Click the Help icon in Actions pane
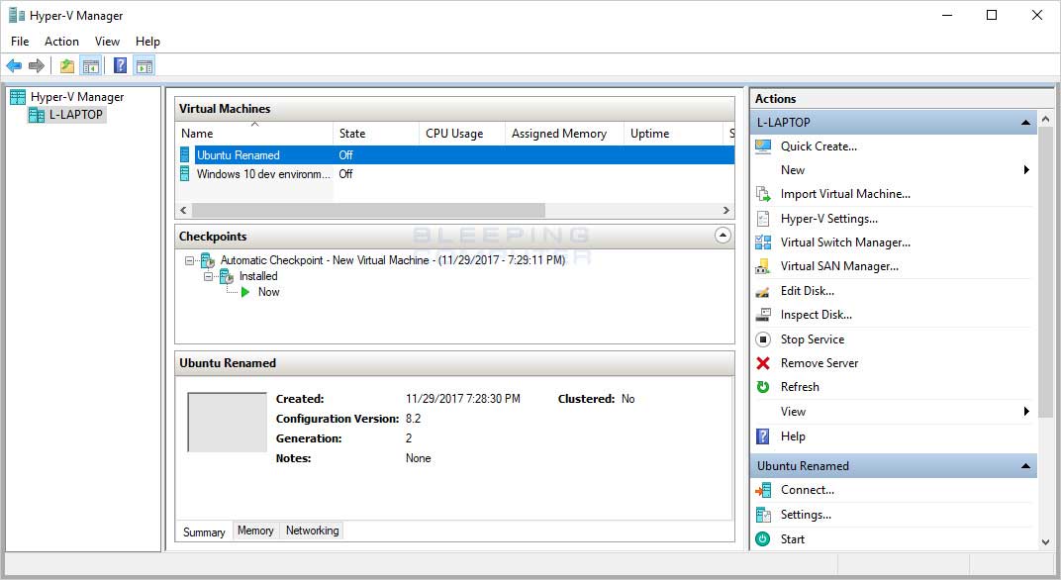 [762, 436]
